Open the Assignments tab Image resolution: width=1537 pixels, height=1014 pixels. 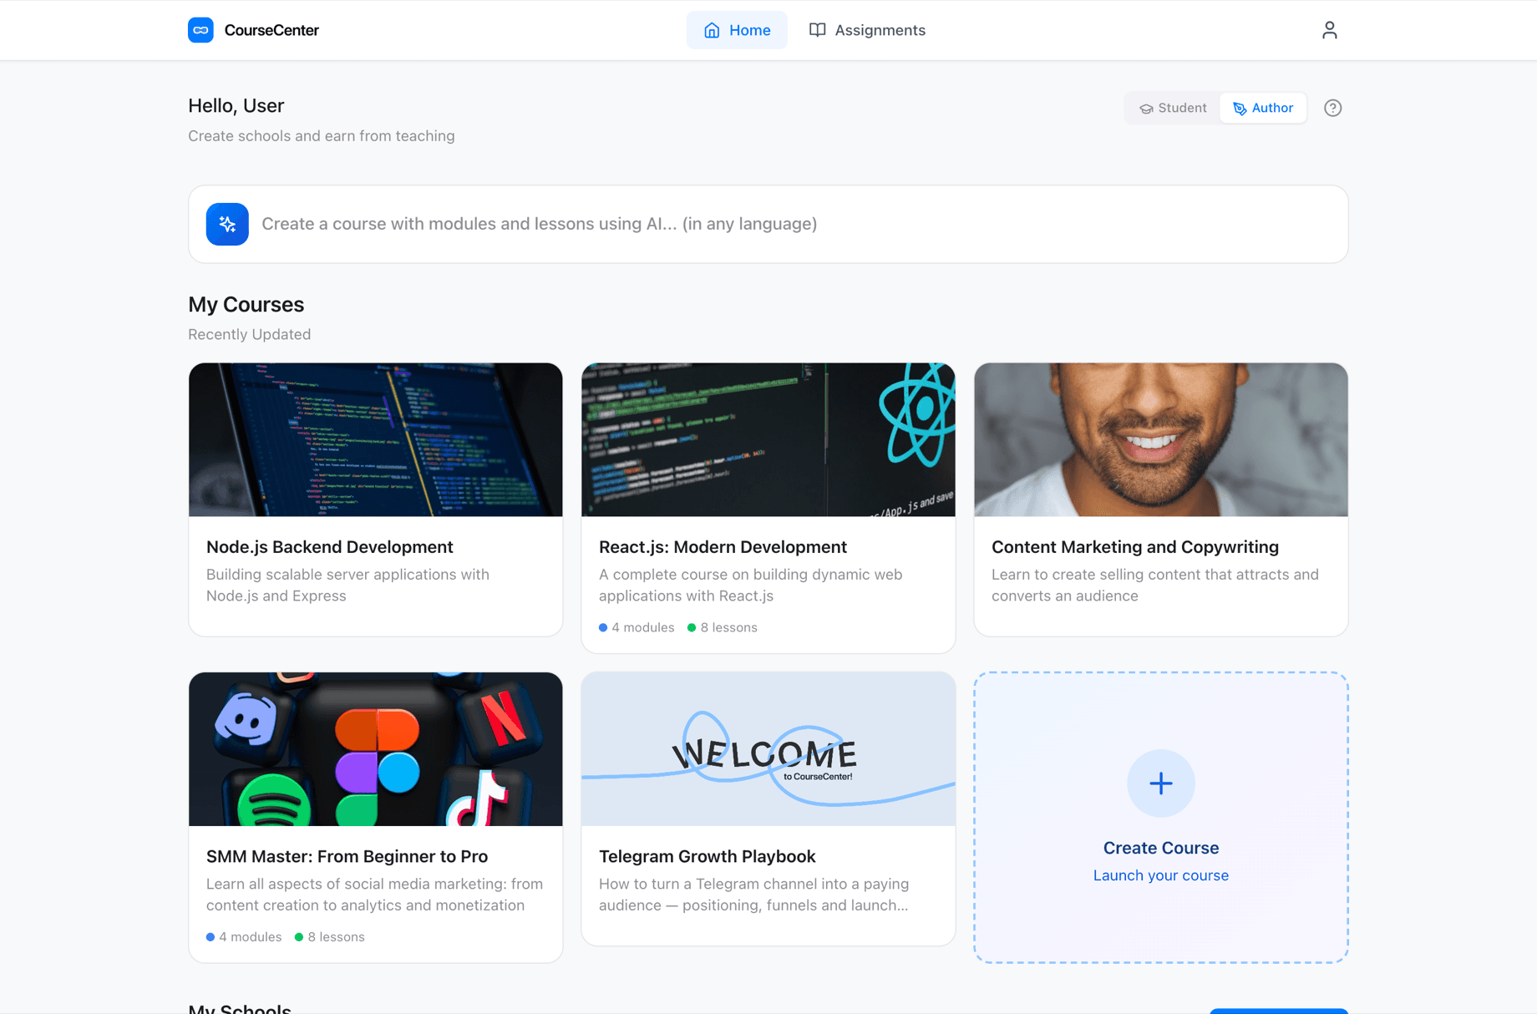pos(867,30)
